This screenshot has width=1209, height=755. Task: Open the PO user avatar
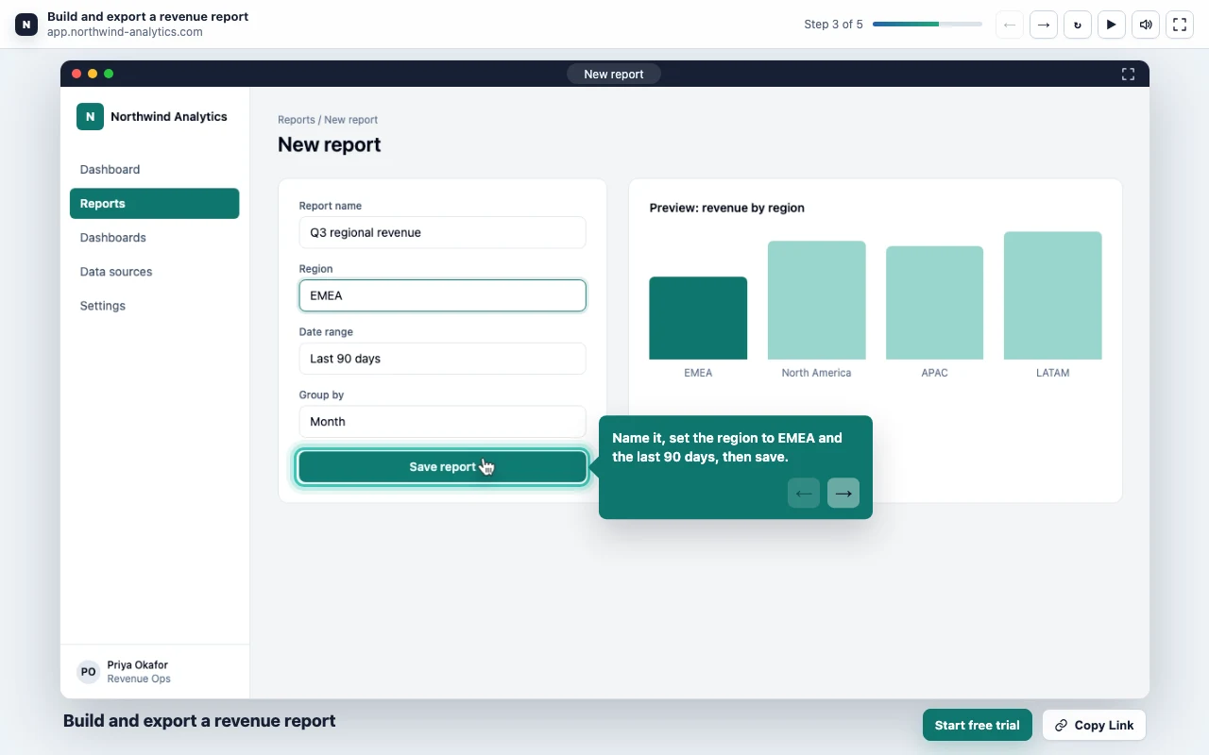(x=88, y=672)
